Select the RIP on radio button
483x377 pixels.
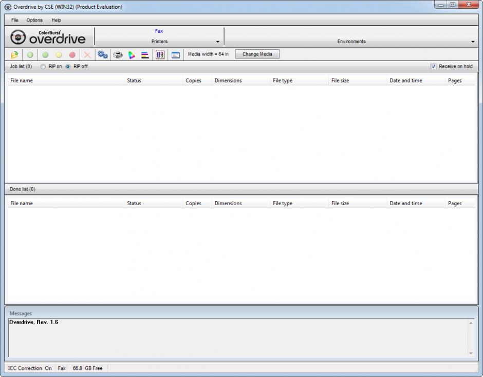click(x=43, y=66)
